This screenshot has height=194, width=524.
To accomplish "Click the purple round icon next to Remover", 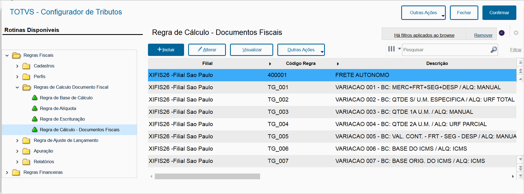I will 502,33.
